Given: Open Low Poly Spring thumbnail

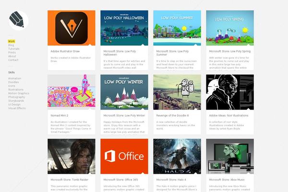Looking at the screenshot, I should coord(230,28).
